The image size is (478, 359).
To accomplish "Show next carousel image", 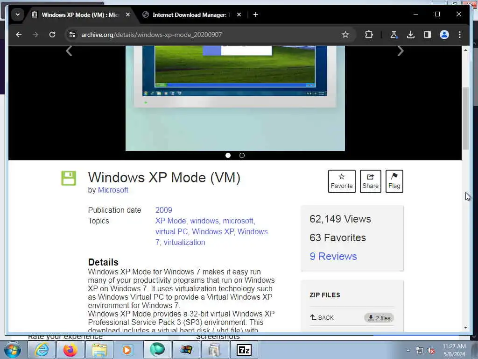I will tap(400, 50).
